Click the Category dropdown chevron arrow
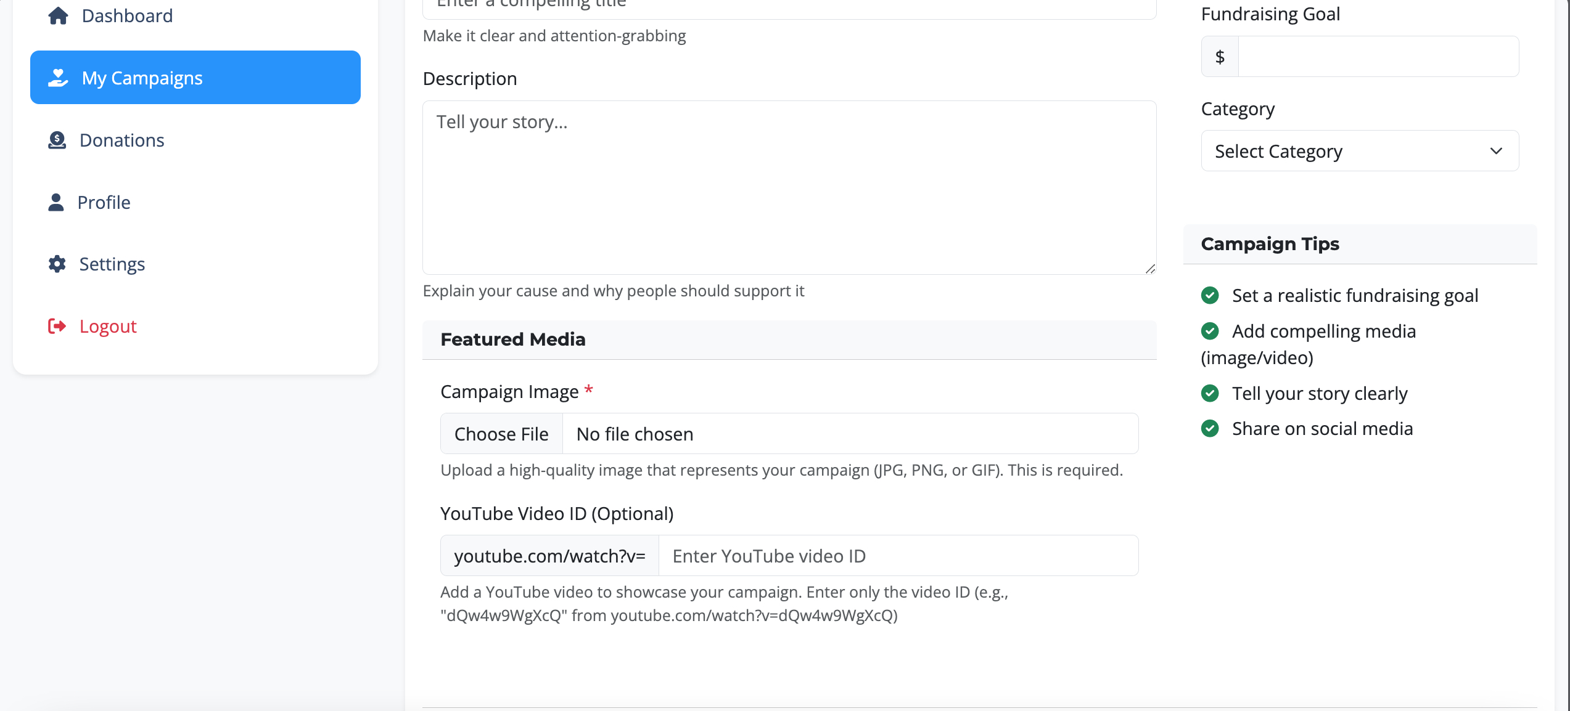Image resolution: width=1570 pixels, height=711 pixels. [x=1496, y=151]
